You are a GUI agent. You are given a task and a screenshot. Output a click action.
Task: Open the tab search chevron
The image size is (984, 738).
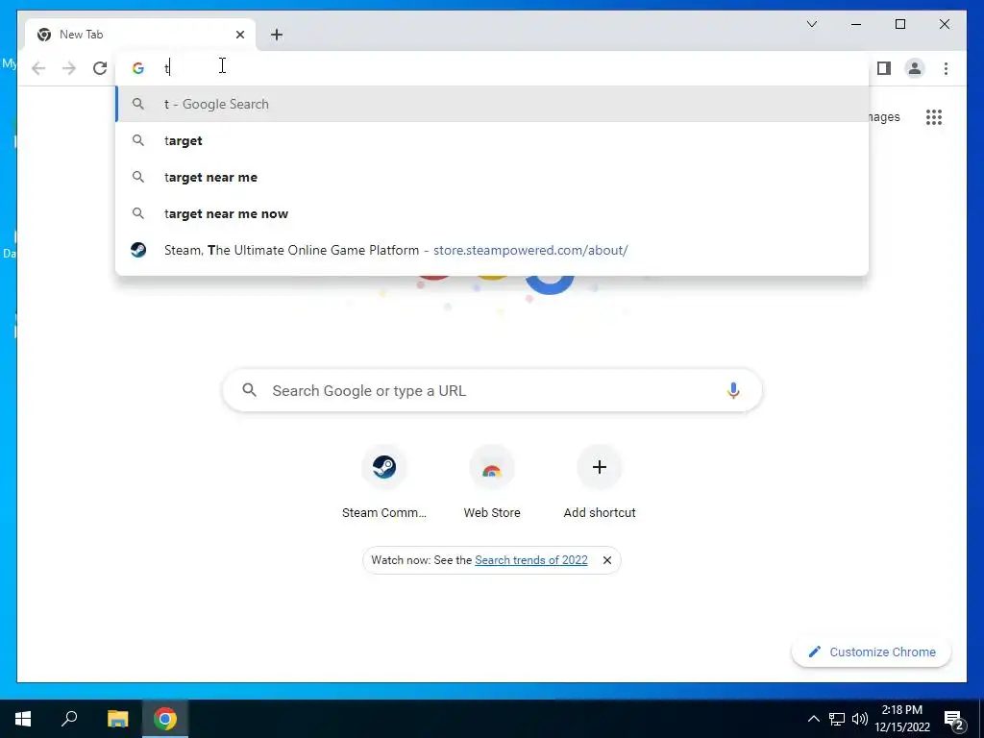(811, 24)
